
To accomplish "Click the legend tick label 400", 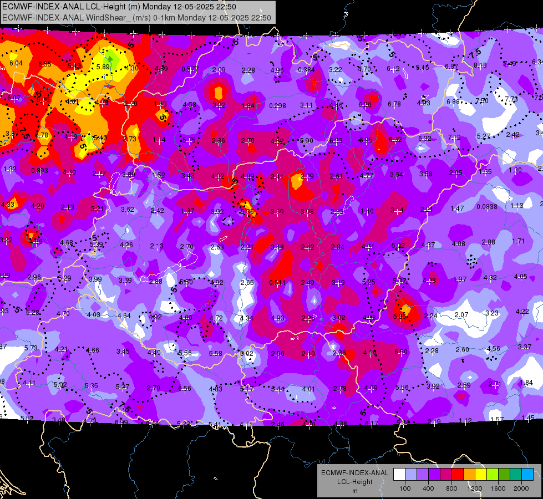I will click(428, 488).
